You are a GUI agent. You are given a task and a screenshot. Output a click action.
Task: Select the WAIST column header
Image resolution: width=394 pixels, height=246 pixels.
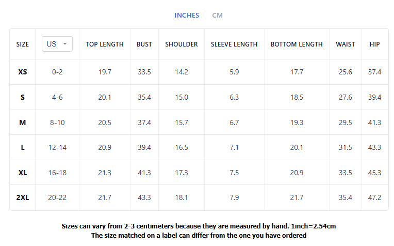(346, 44)
